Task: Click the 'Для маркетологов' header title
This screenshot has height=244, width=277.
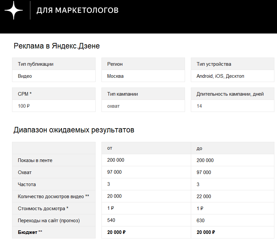Action: point(77,10)
